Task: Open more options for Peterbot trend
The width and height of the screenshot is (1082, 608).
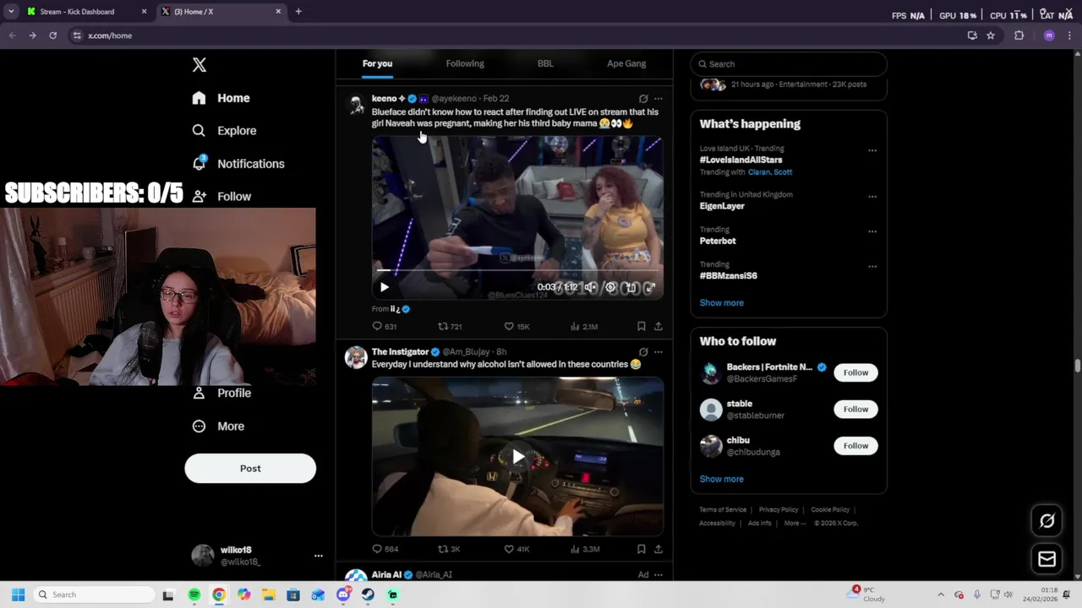Action: (x=872, y=231)
